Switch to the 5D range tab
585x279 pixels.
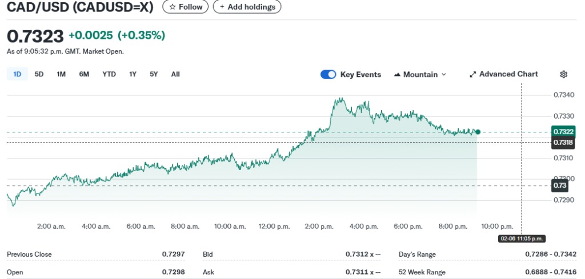[x=39, y=74]
